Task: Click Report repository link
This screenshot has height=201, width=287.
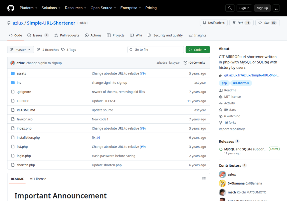Action: tap(232, 129)
